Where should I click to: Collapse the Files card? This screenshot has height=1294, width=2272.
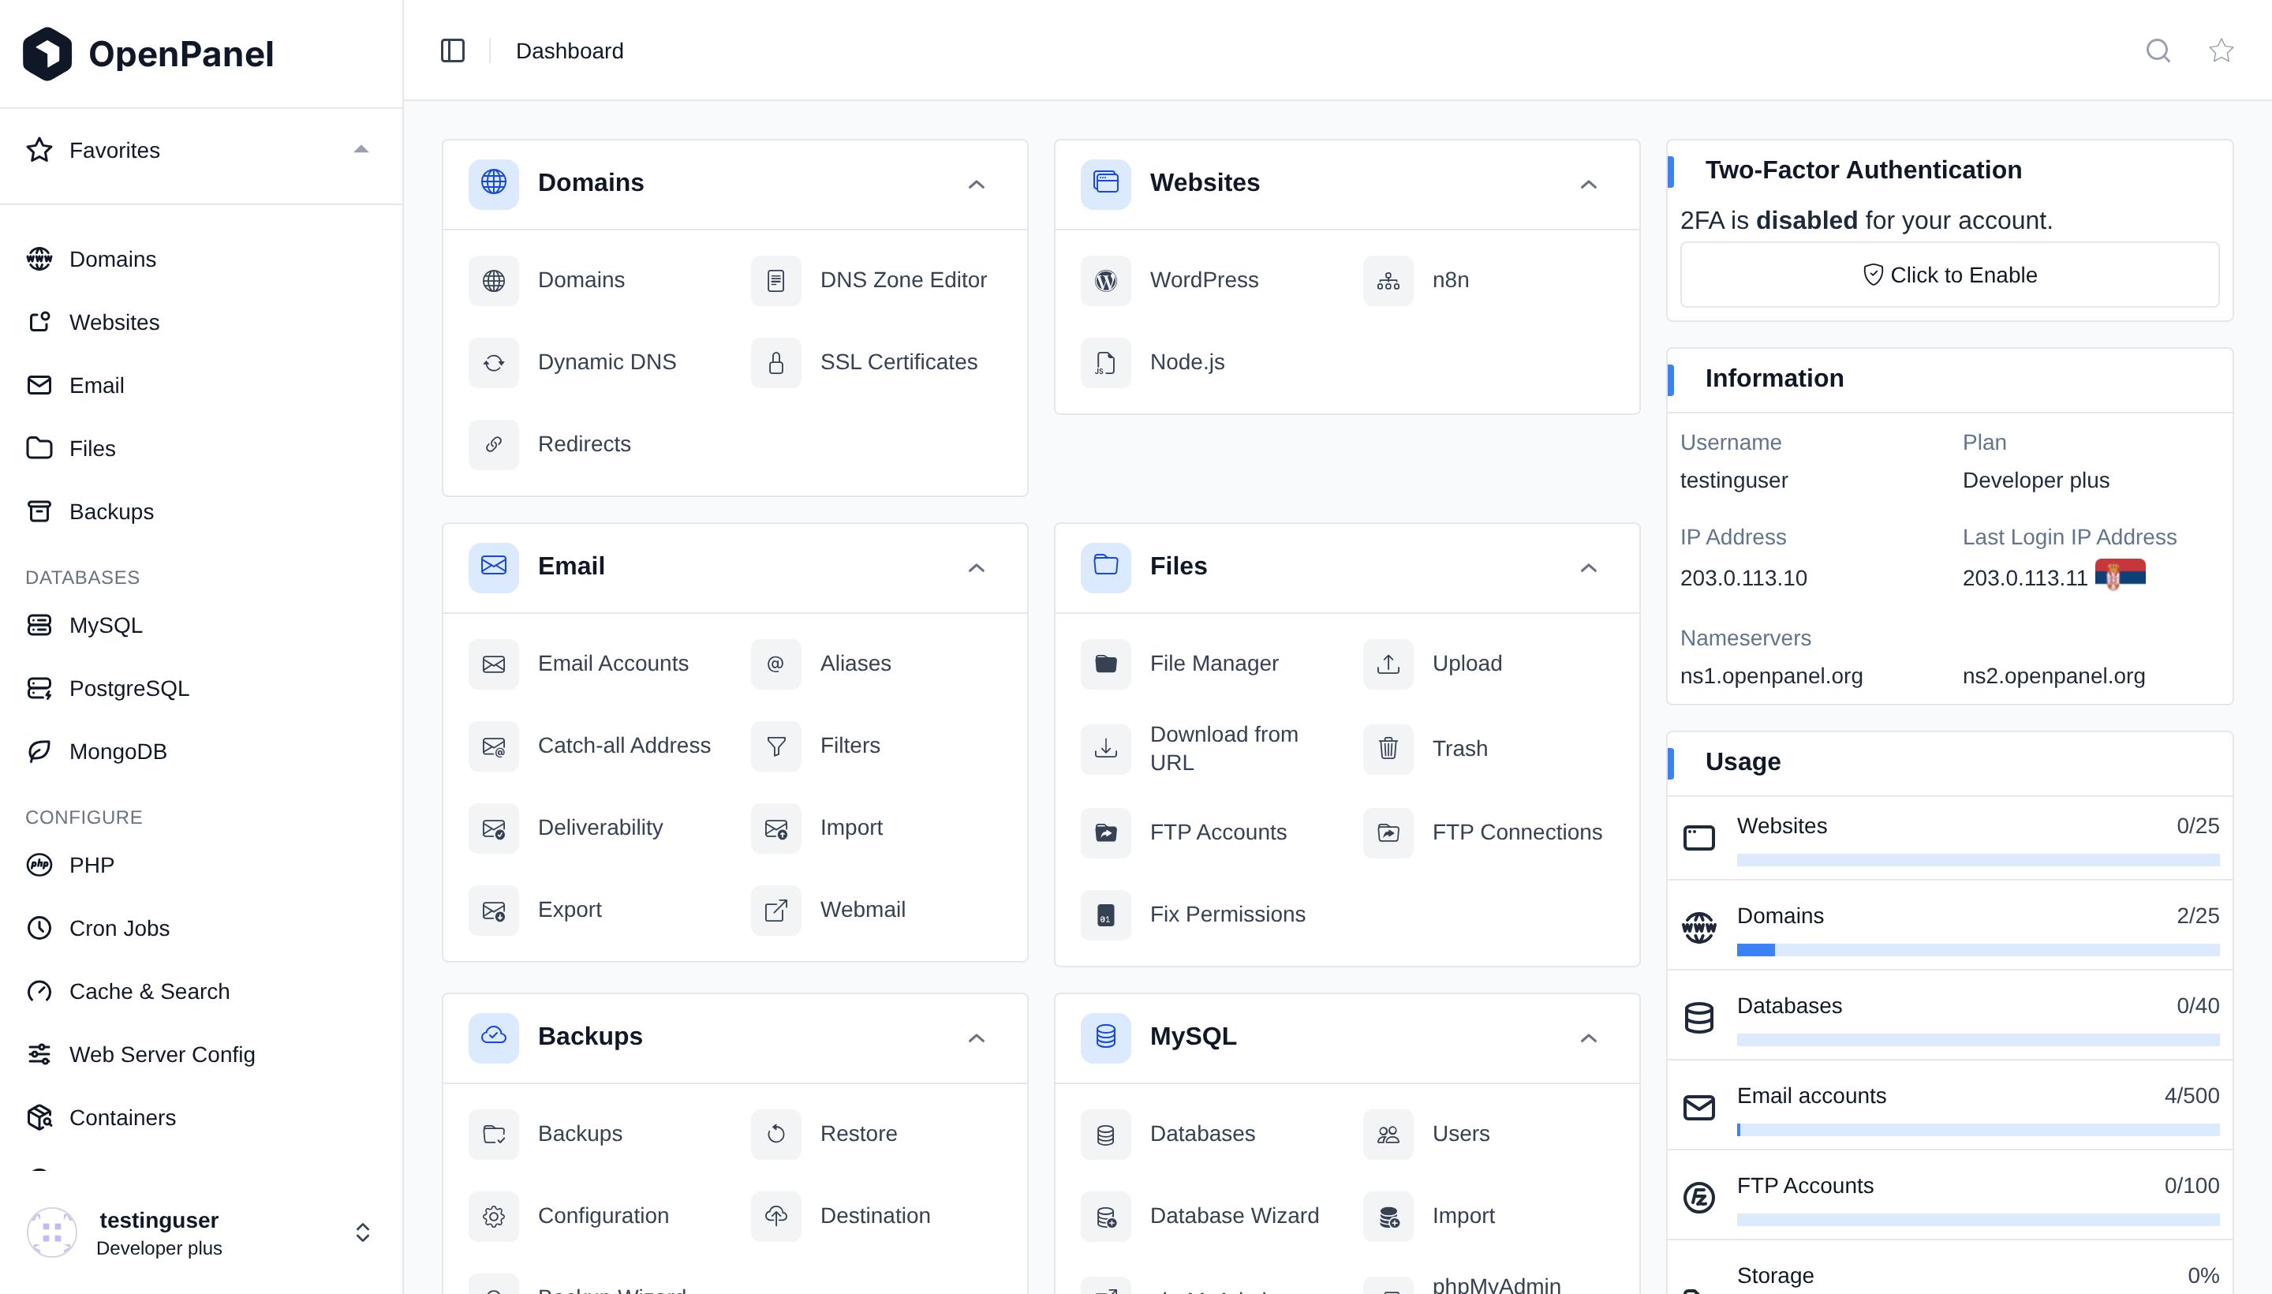(x=1588, y=568)
